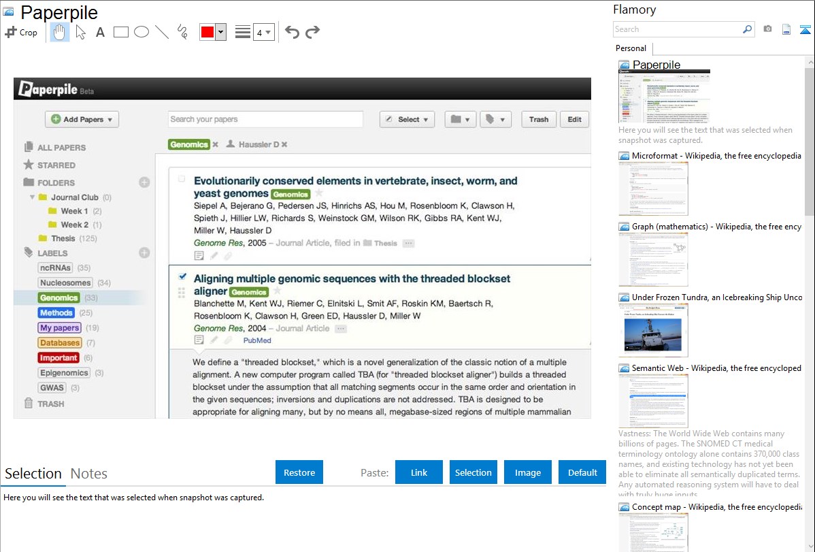This screenshot has width=815, height=552.
Task: Select the Crop tool
Action: pos(21,32)
